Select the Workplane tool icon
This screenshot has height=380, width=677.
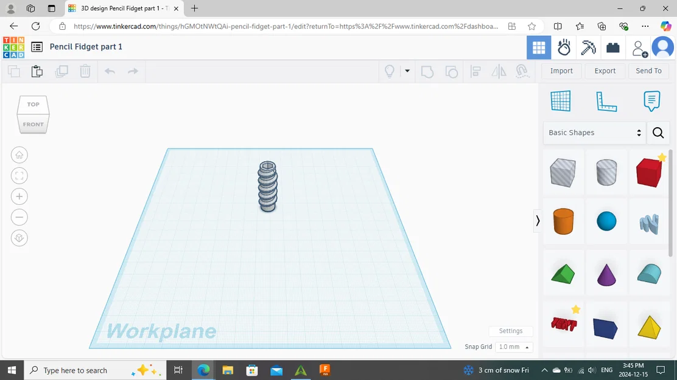[x=561, y=101]
